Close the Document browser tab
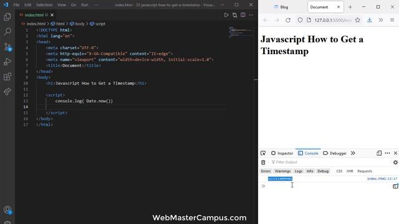This screenshot has height=224, width=399. click(x=339, y=7)
